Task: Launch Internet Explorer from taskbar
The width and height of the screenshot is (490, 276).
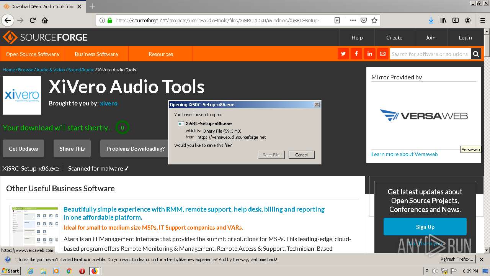Action: [x=30, y=271]
